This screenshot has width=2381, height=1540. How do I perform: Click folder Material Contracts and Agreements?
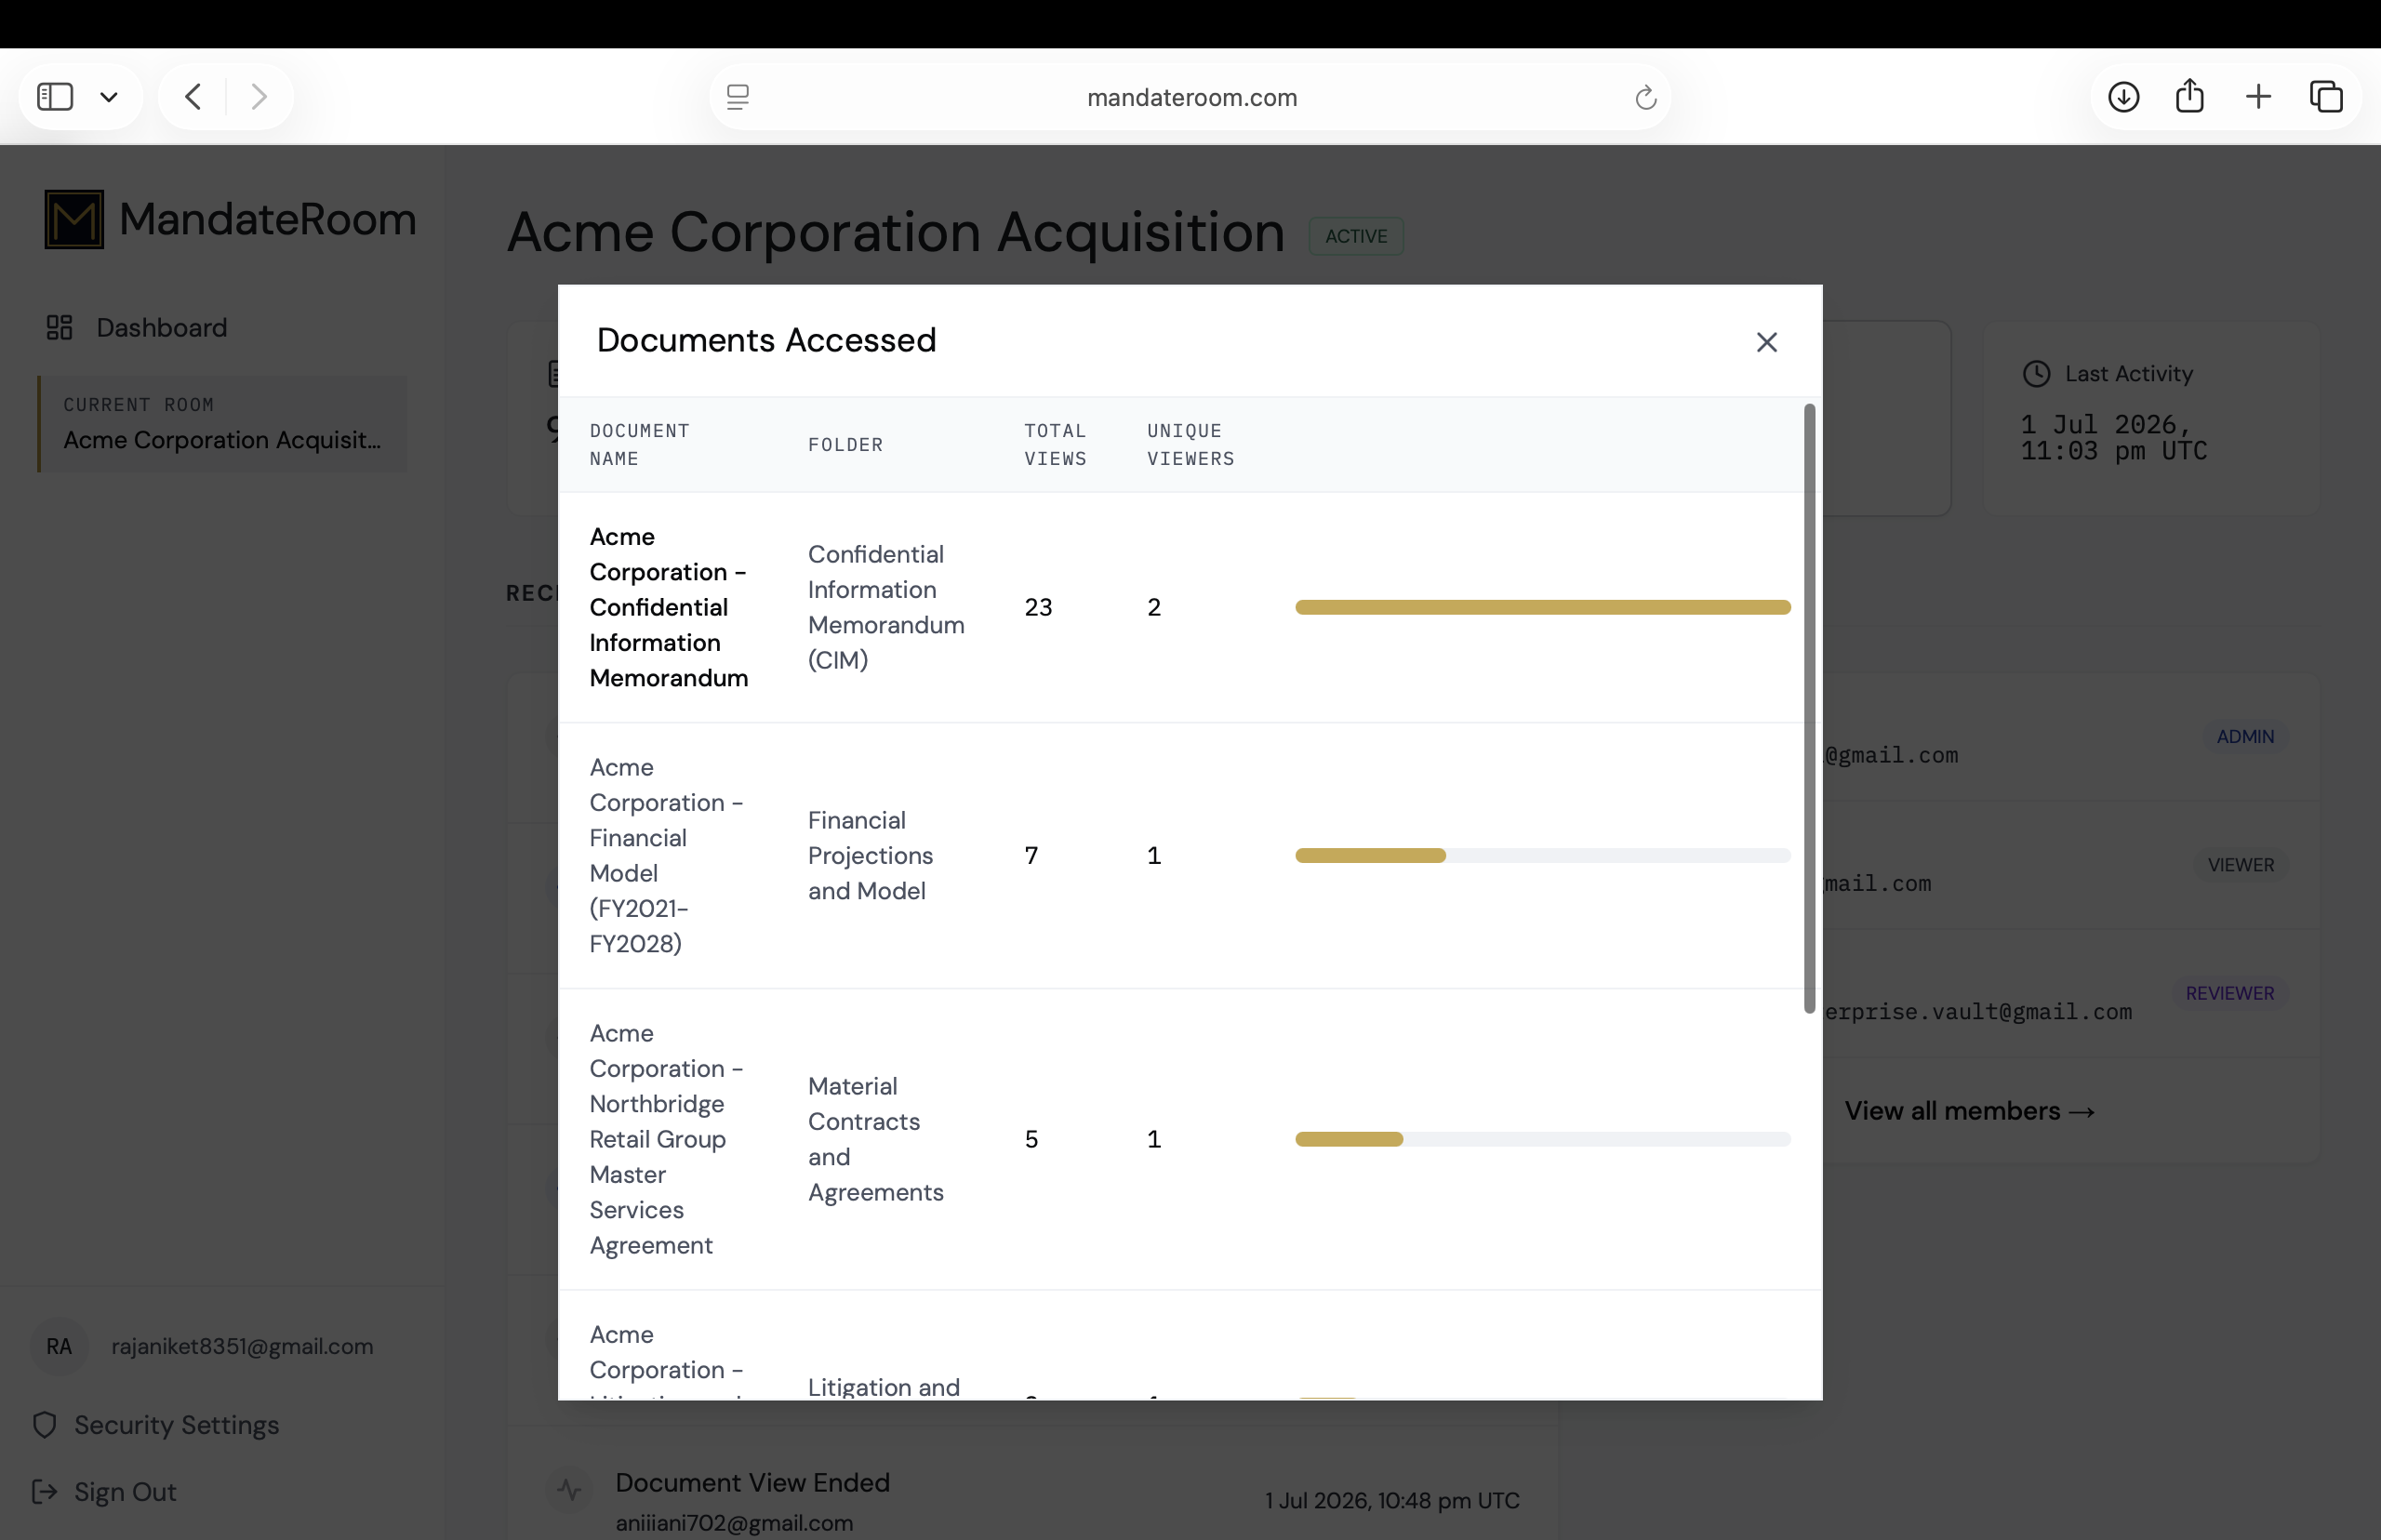click(x=875, y=1139)
